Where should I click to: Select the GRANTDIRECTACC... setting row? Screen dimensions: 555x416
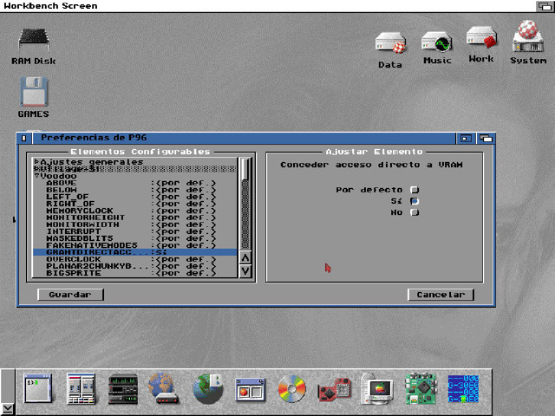pos(135,252)
